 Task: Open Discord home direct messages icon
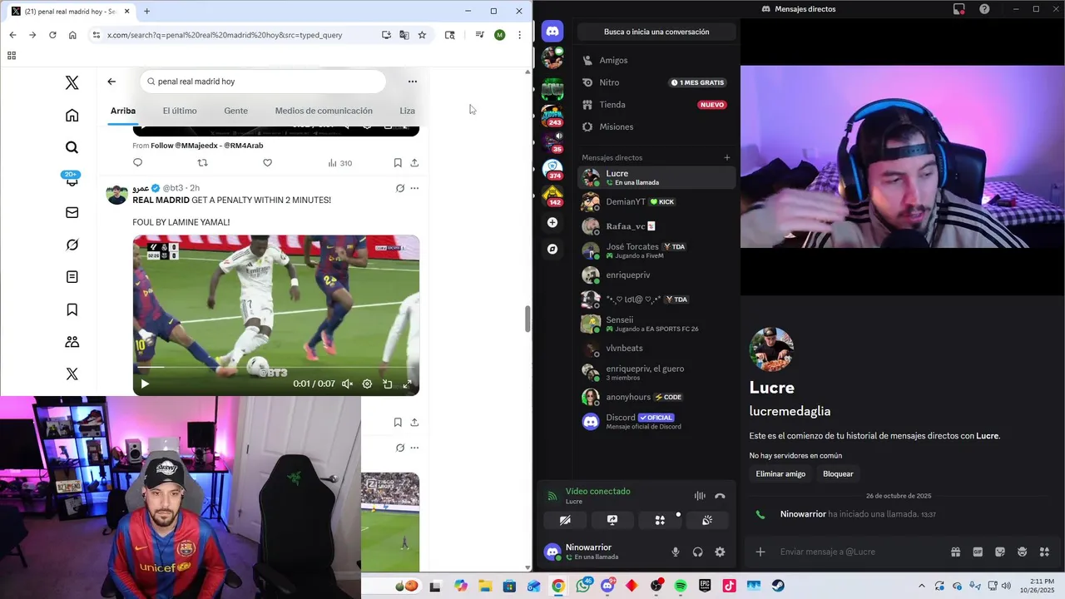[x=552, y=32]
